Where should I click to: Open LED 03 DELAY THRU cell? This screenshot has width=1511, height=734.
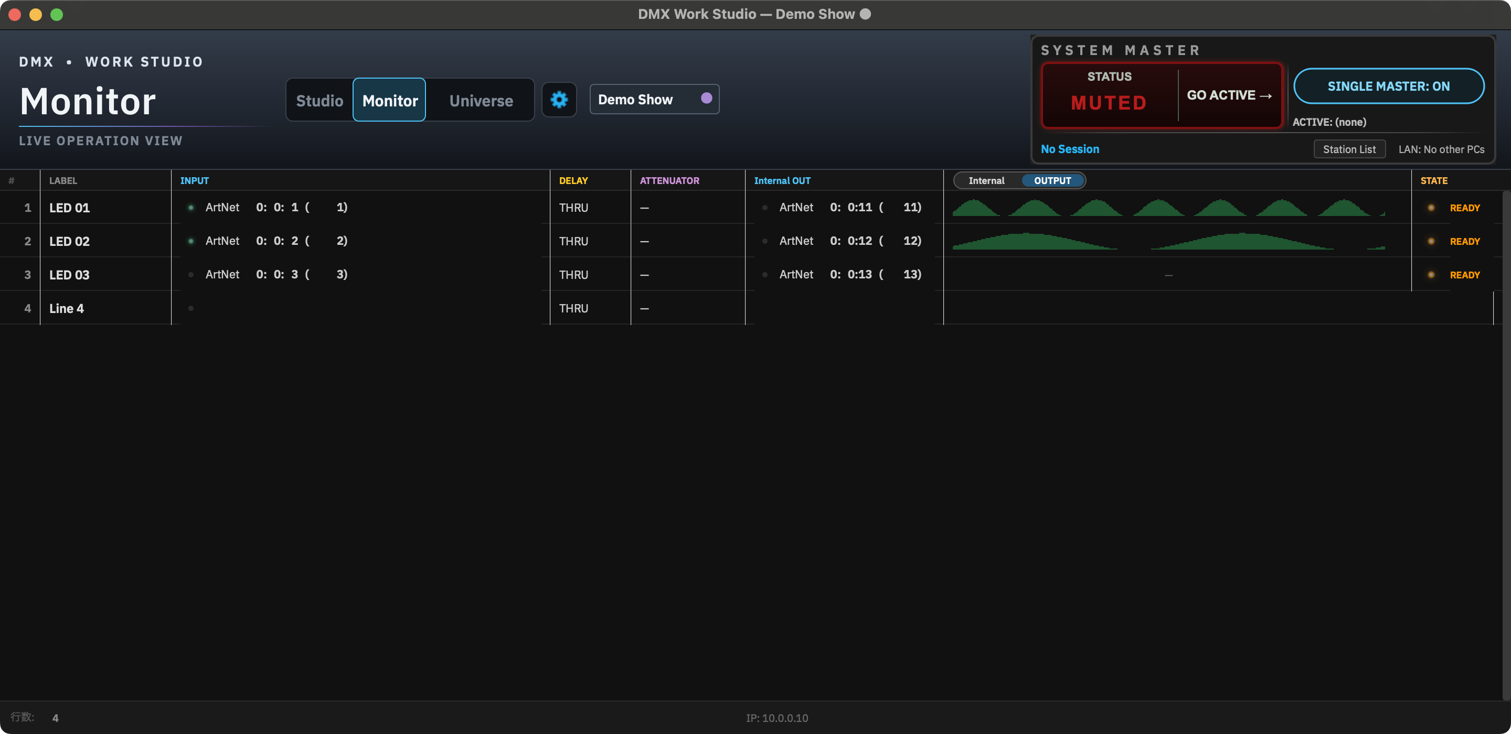coord(590,274)
